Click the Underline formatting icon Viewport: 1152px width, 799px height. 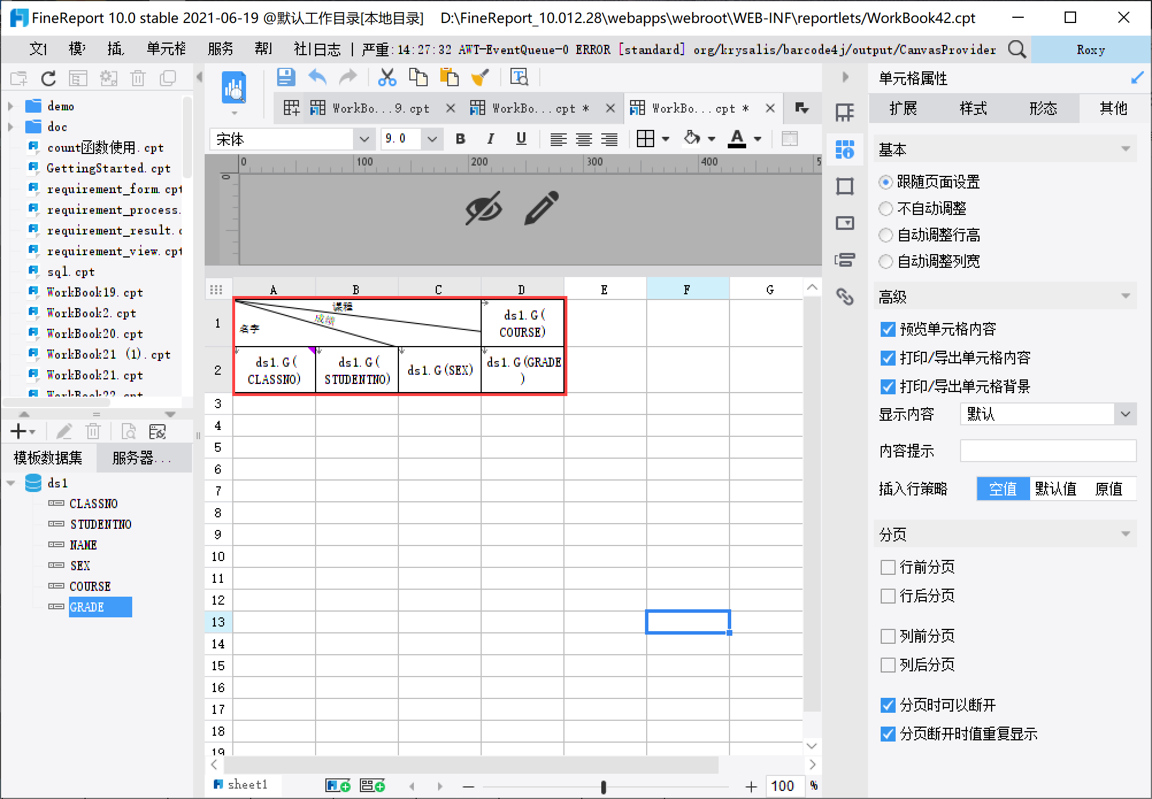point(521,139)
